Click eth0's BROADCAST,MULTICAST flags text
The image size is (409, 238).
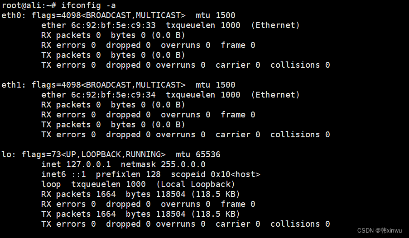[x=136, y=15]
